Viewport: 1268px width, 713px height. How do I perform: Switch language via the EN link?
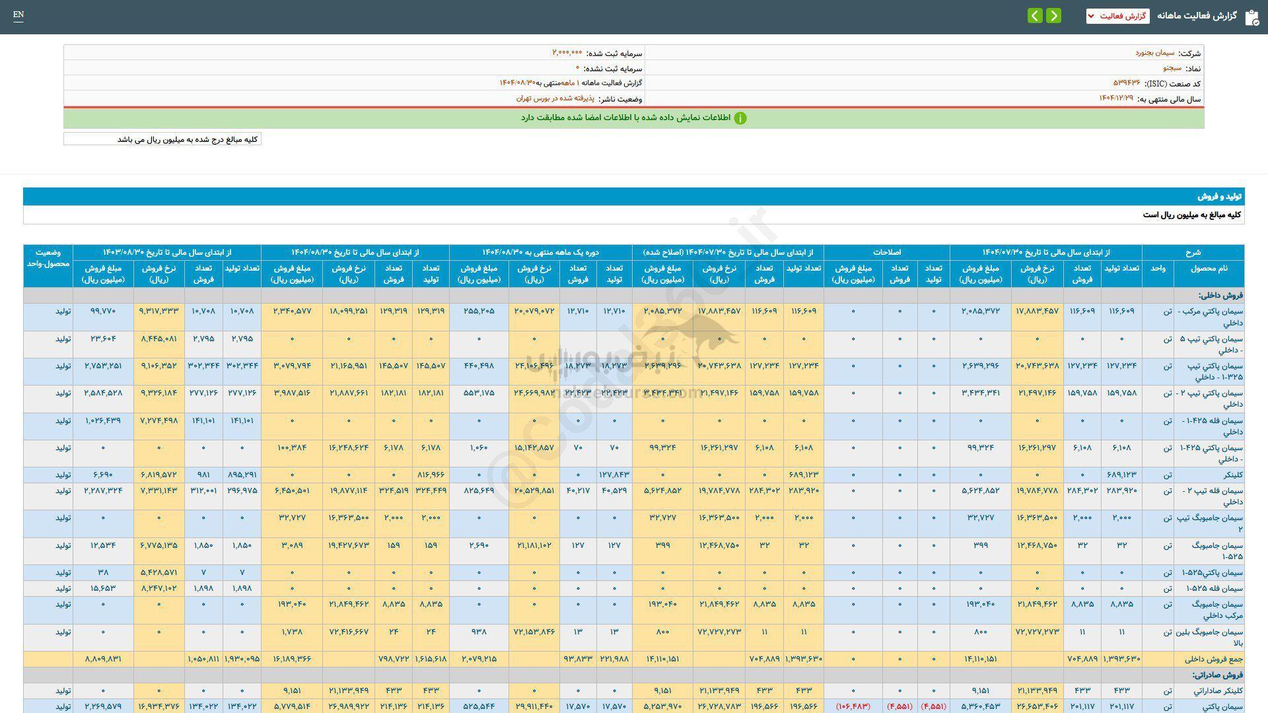pos(18,15)
